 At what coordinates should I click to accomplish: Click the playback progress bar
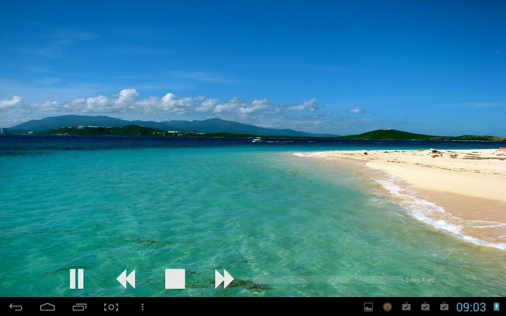328,280
